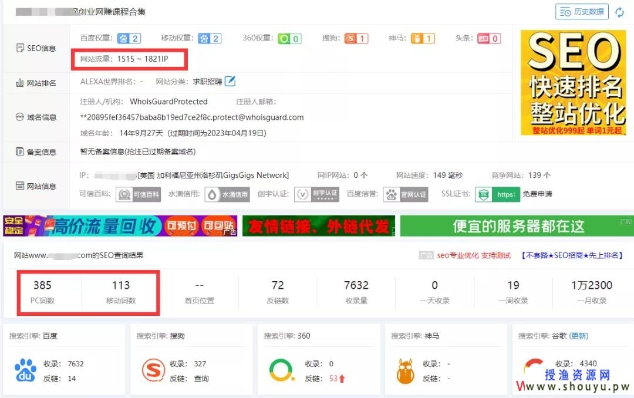Image resolution: width=634 pixels, height=398 pixels.
Task: Select the 360权重 green badge
Action: click(289, 39)
